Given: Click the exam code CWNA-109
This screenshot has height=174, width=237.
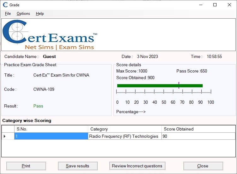Looking at the screenshot, I should click(44, 89).
